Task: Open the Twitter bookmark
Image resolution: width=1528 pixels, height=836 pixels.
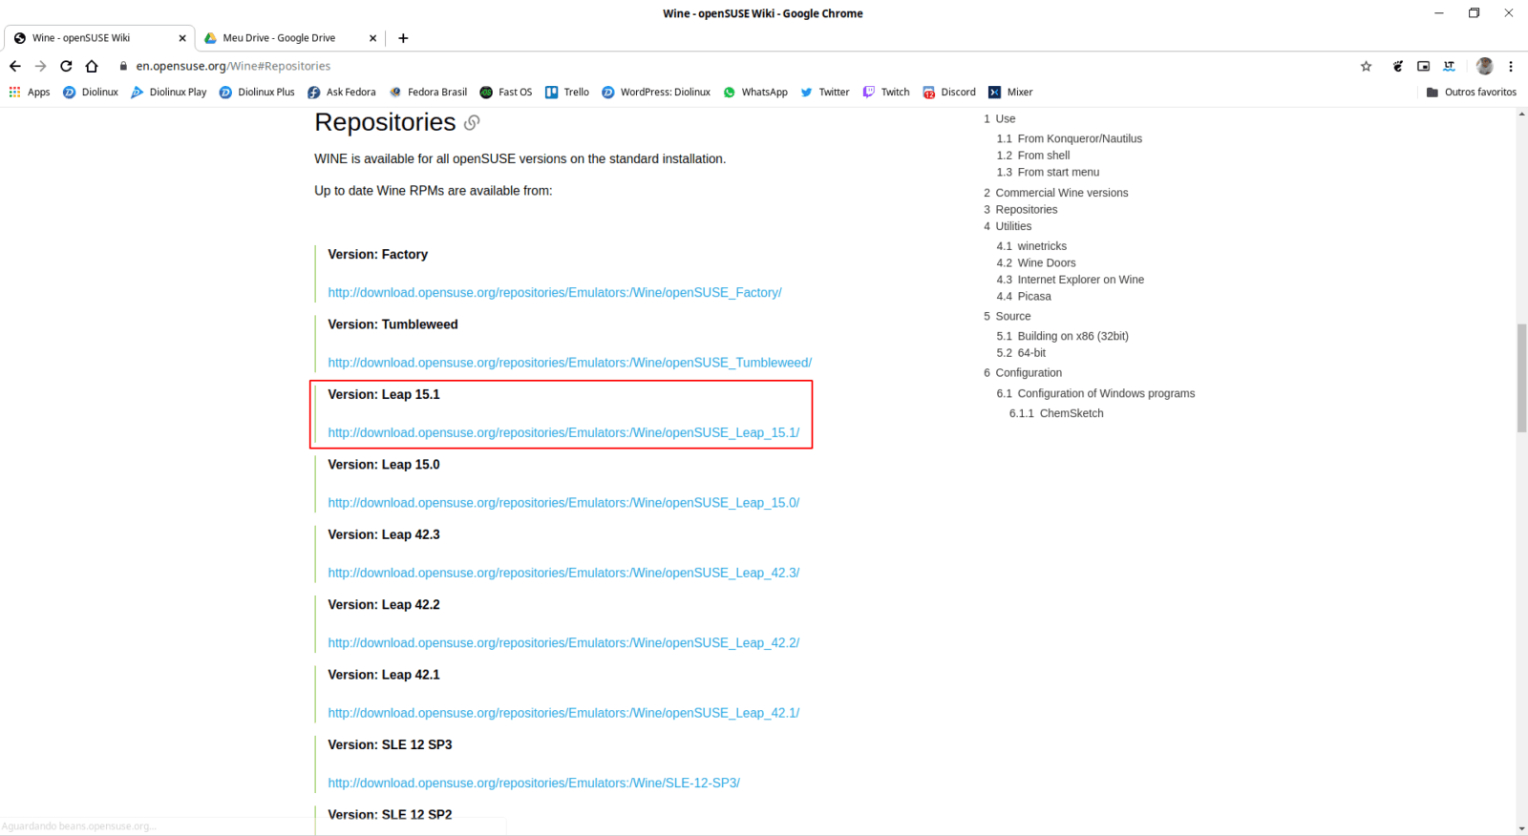Action: 825,93
